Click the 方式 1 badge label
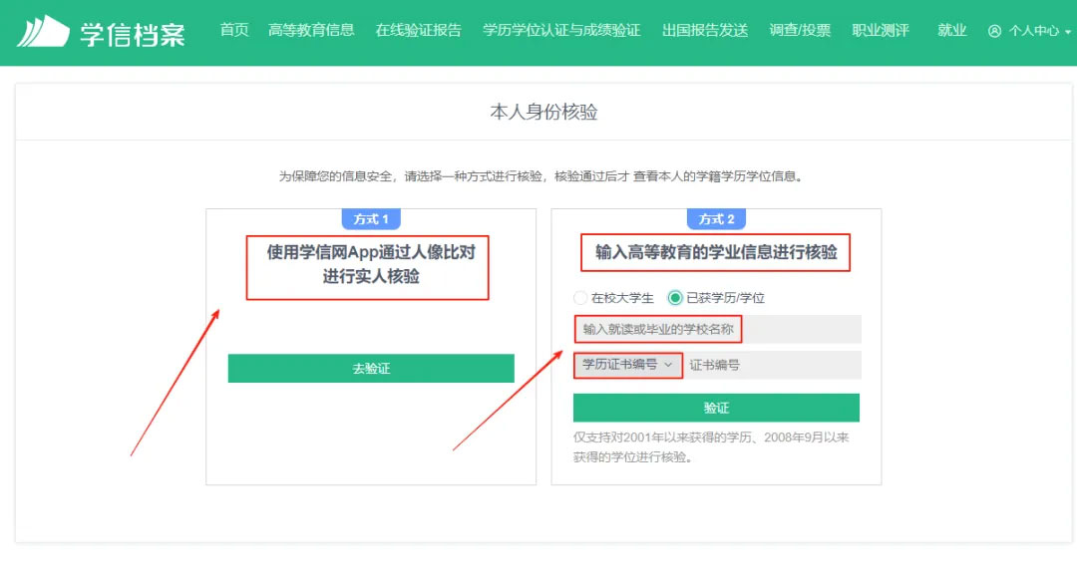Viewport: 1077px width, 583px height. [371, 219]
